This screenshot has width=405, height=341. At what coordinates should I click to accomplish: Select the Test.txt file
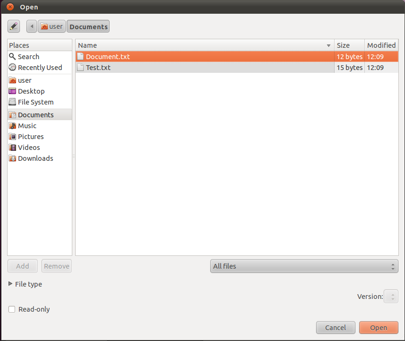point(98,68)
